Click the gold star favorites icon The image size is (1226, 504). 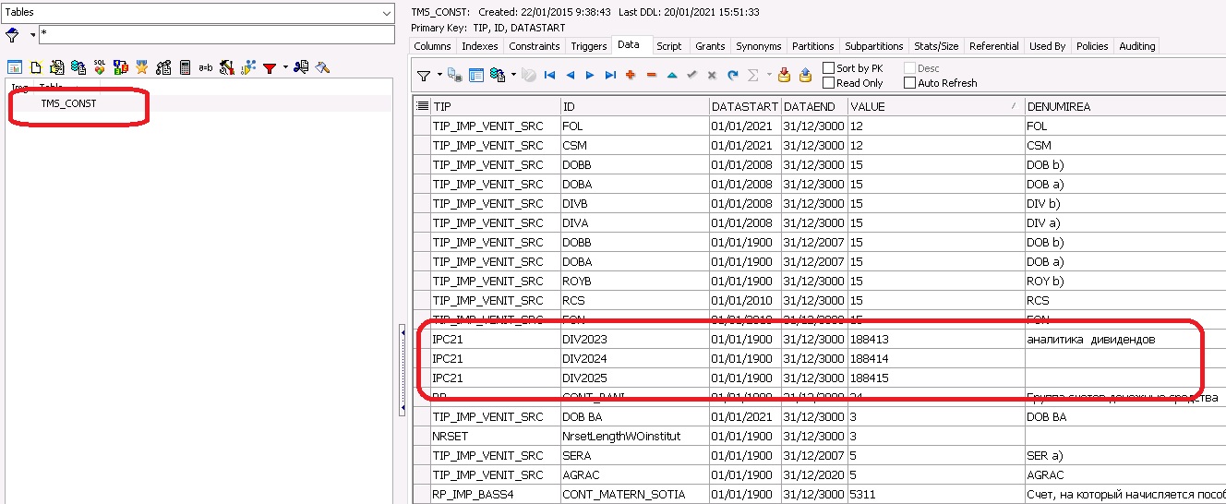[x=141, y=67]
